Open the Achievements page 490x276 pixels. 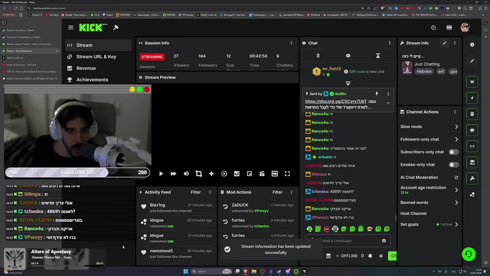pos(98,79)
